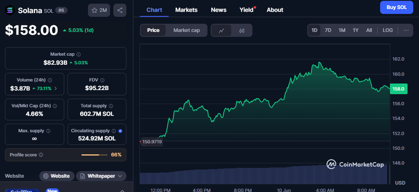Switch to line chart icon
419x192 pixels.
[221, 30]
